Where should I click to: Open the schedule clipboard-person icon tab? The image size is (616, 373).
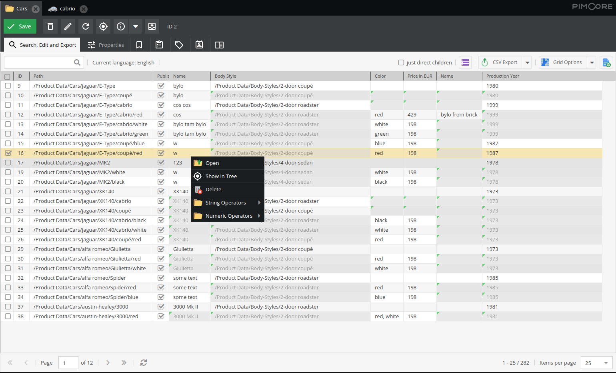click(x=199, y=45)
